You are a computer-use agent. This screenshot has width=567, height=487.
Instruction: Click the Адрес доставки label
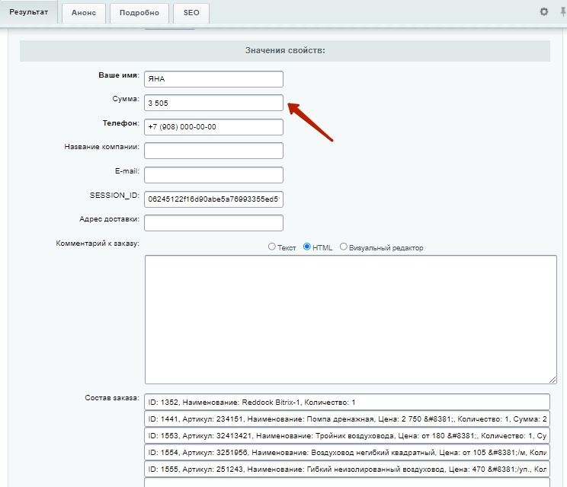pos(109,219)
